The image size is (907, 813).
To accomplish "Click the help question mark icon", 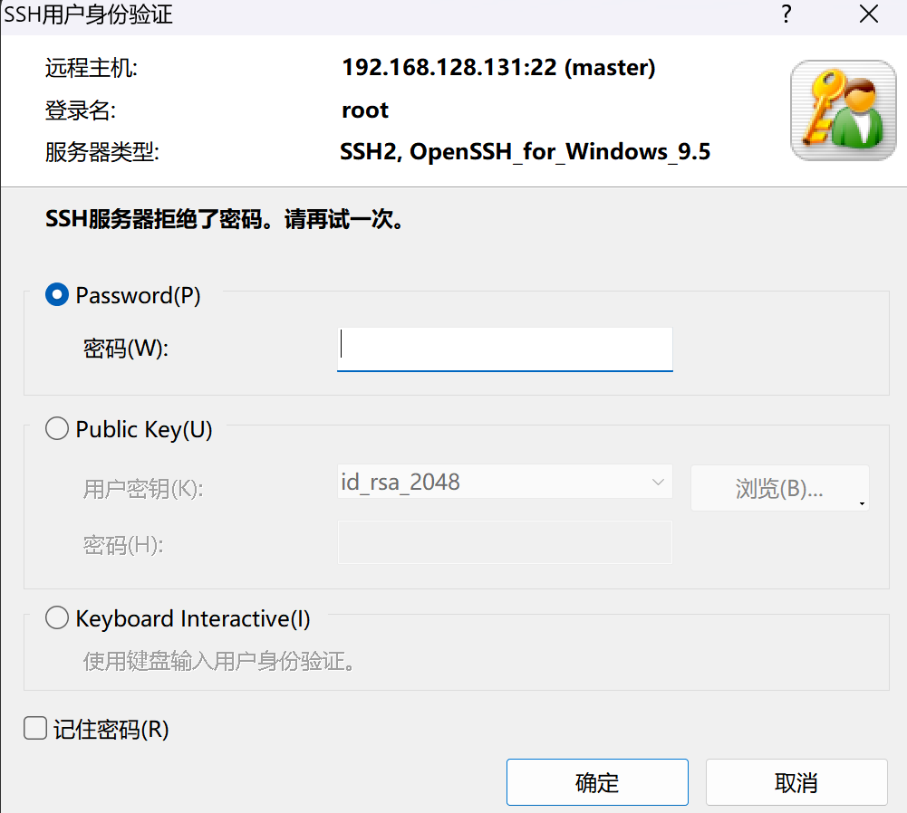I will pyautogui.click(x=786, y=14).
